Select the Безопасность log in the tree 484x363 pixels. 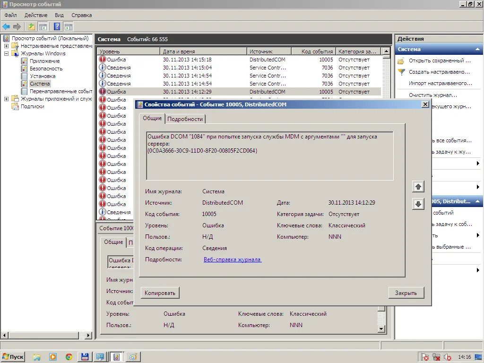(46, 69)
